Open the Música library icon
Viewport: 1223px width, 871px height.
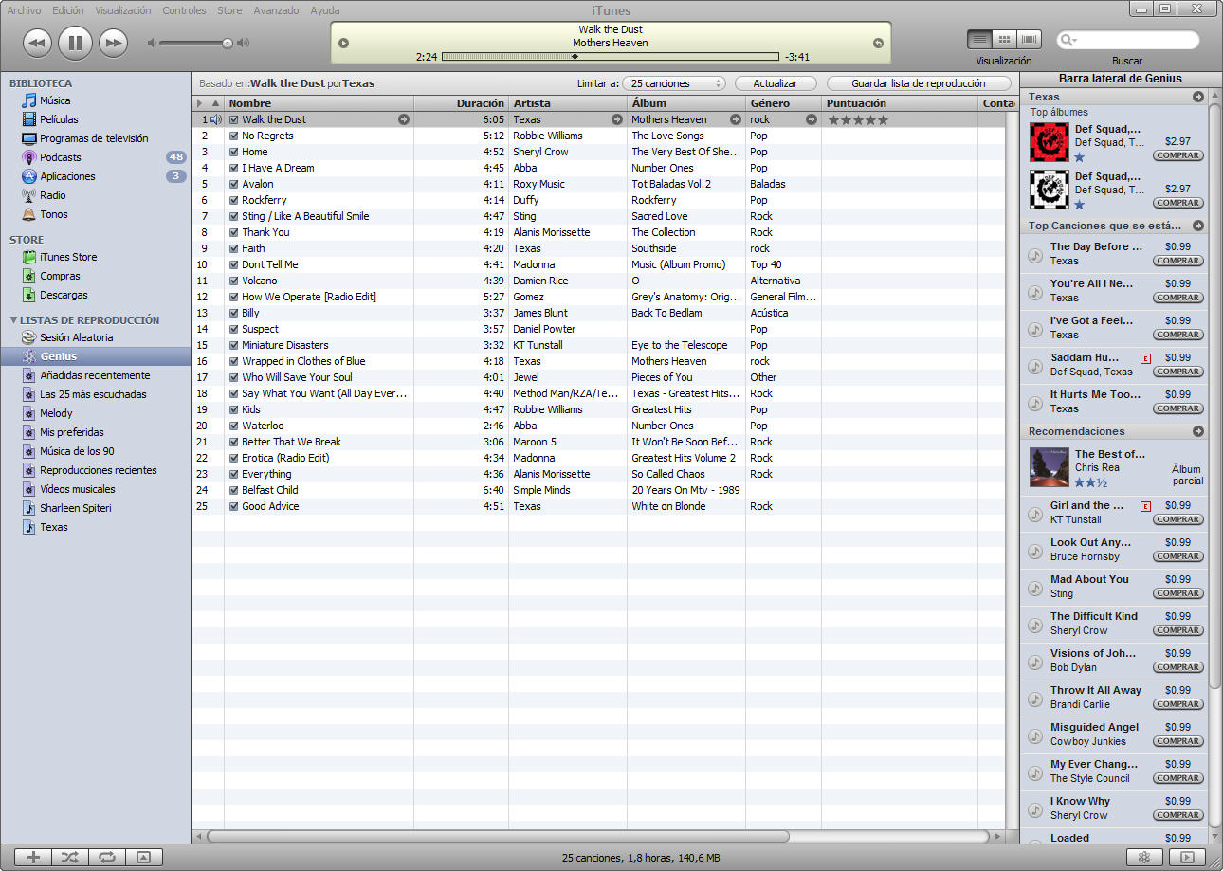click(x=29, y=100)
